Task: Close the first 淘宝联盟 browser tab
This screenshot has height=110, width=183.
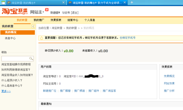Action: click(64, 3)
